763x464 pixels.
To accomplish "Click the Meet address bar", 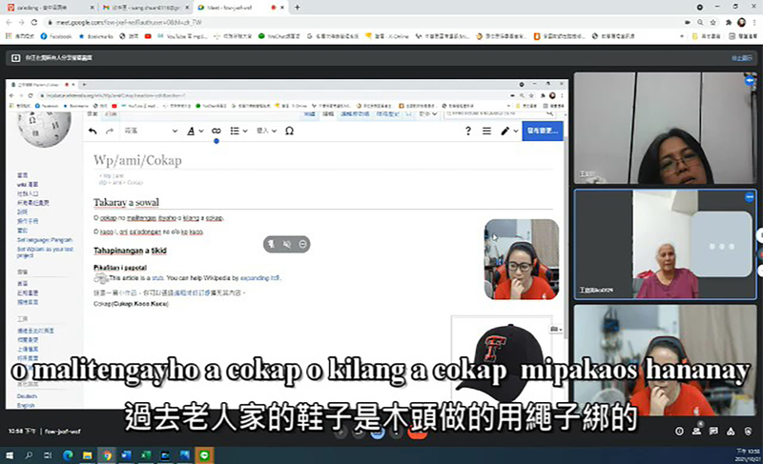I will (361, 22).
